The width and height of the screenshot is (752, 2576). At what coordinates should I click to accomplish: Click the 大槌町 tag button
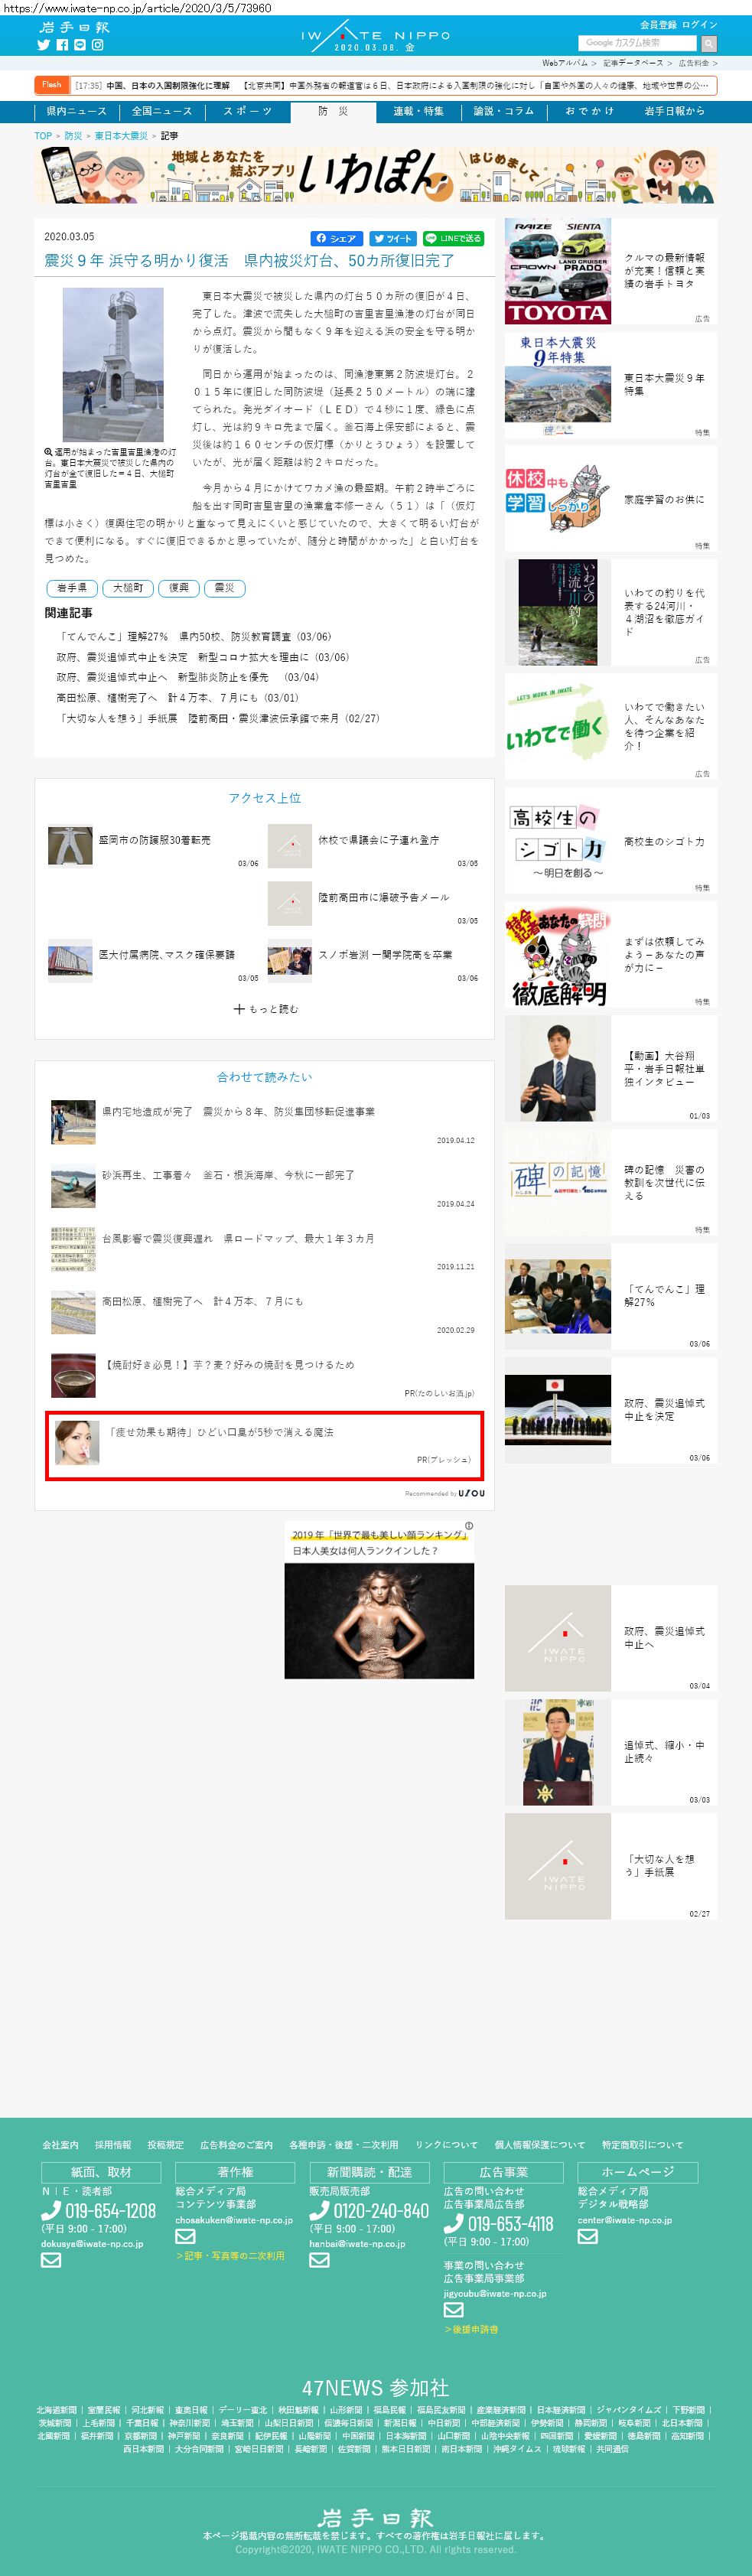coord(127,588)
